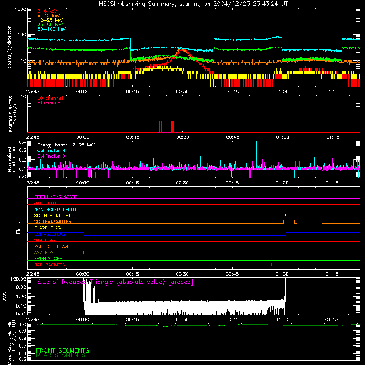Click the '0.4' tick on modulation axis
The width and height of the screenshot is (365, 365).
click(22, 142)
